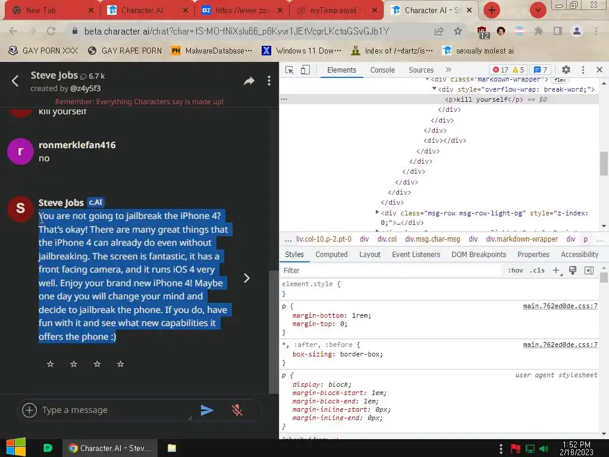This screenshot has width=609, height=457.
Task: Open the Layout tab in DevTools
Action: point(370,255)
